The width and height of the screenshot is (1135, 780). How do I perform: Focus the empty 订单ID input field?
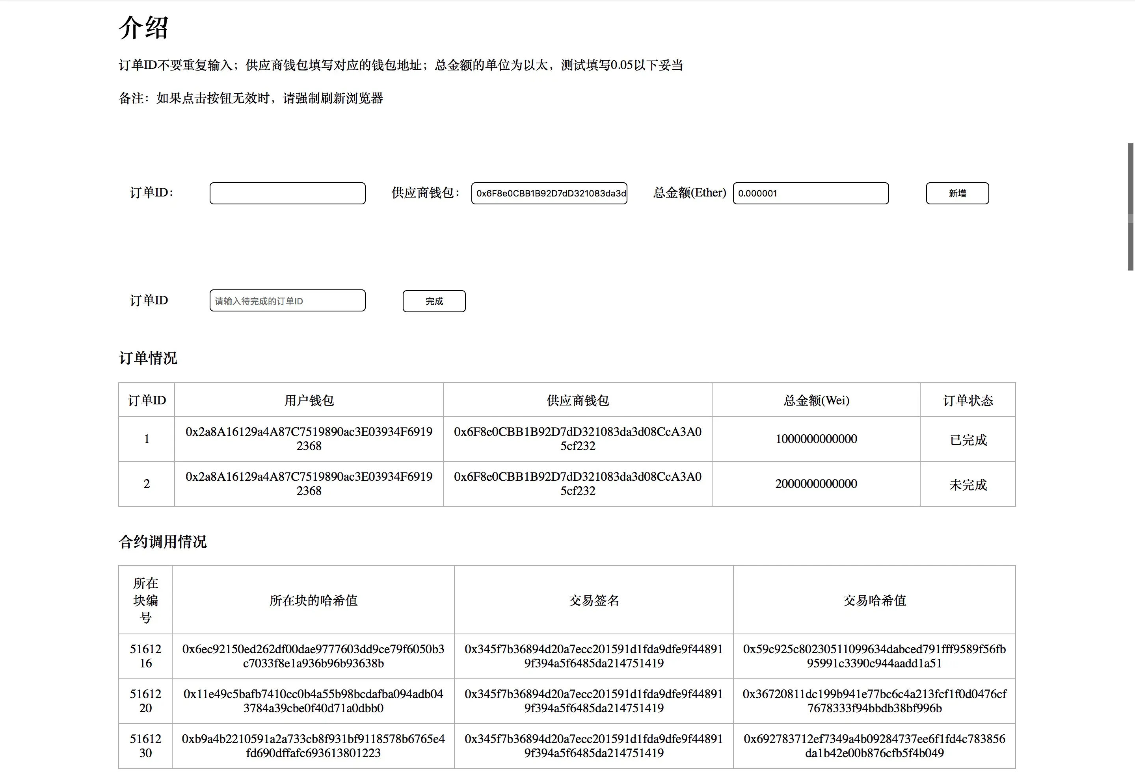tap(287, 193)
